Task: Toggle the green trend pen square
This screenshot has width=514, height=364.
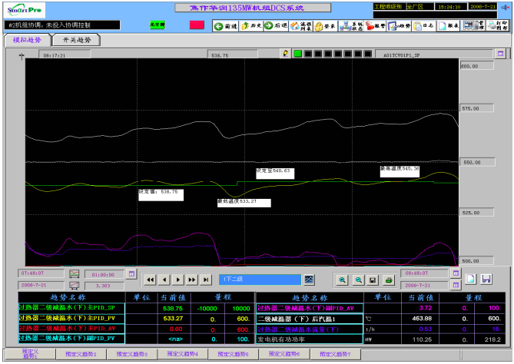Action: coord(297,55)
